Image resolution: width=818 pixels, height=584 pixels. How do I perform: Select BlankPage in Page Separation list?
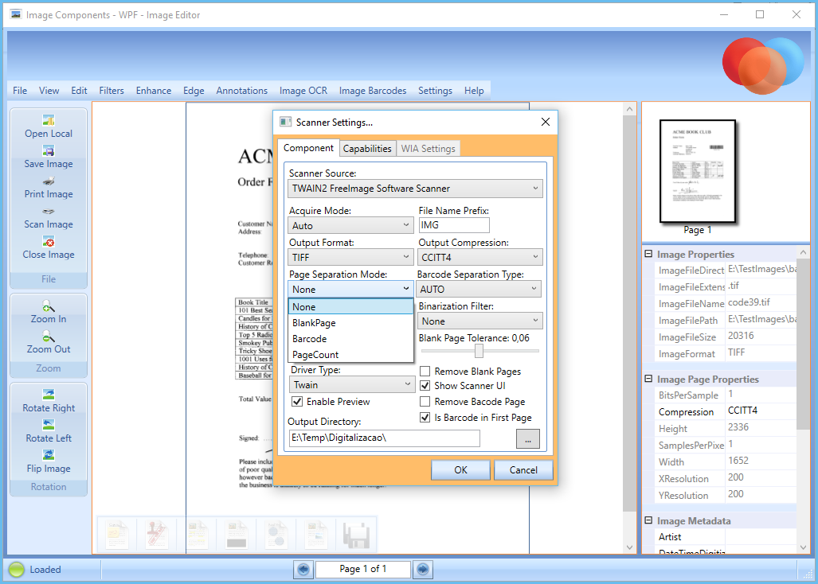pos(350,323)
